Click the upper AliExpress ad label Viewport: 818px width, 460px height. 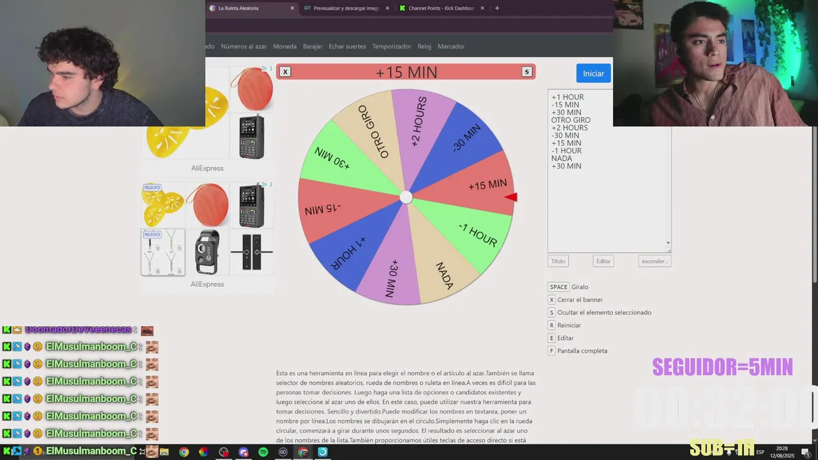click(x=207, y=169)
